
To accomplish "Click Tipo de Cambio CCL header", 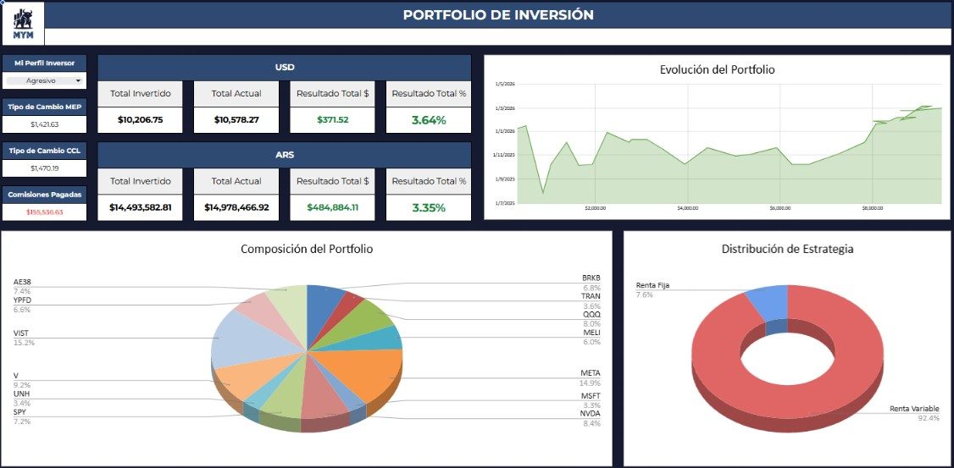I will [x=44, y=151].
